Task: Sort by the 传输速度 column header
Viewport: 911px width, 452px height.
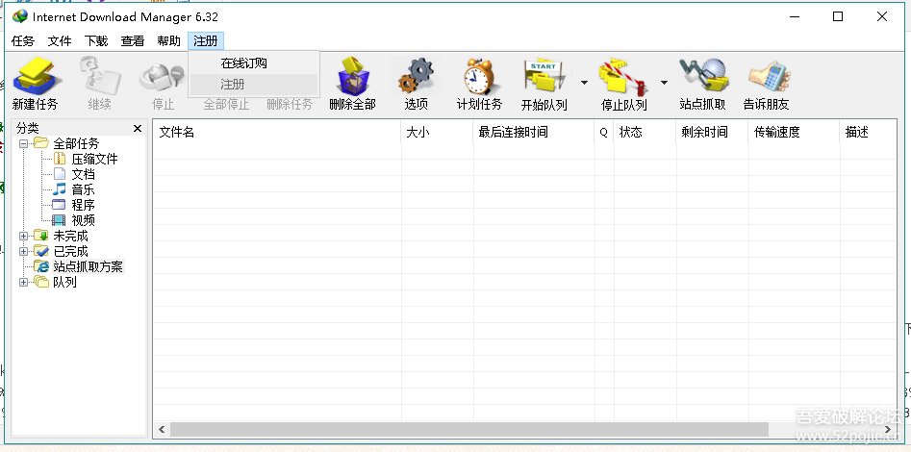Action: tap(795, 133)
